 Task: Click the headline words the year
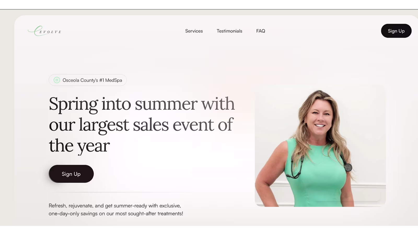click(x=79, y=146)
